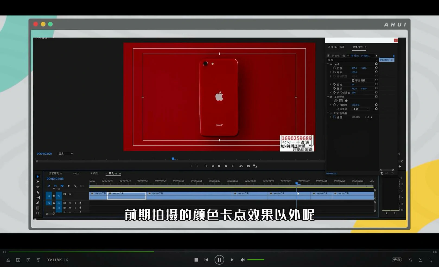Open 序列 03 tab menu
439x267 pixels.
click(x=120, y=174)
